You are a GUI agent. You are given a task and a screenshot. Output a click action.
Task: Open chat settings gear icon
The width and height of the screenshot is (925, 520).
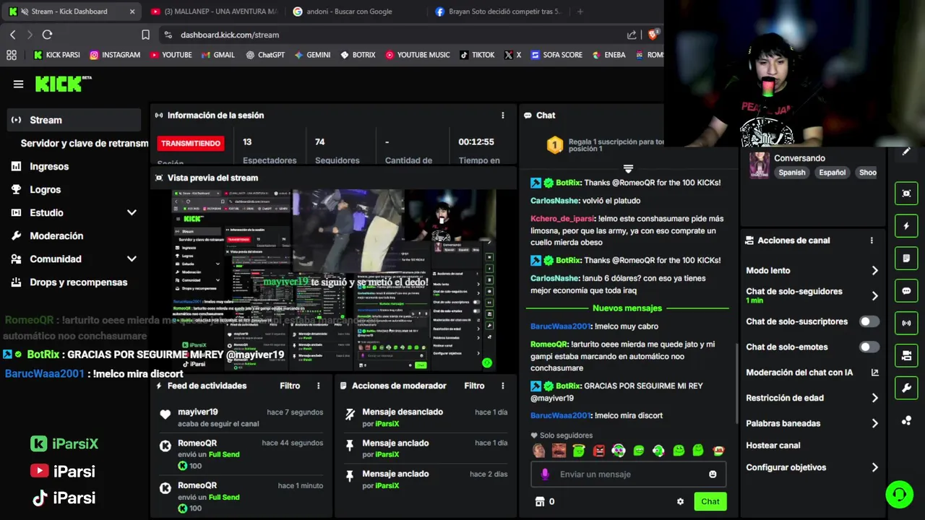click(x=680, y=501)
